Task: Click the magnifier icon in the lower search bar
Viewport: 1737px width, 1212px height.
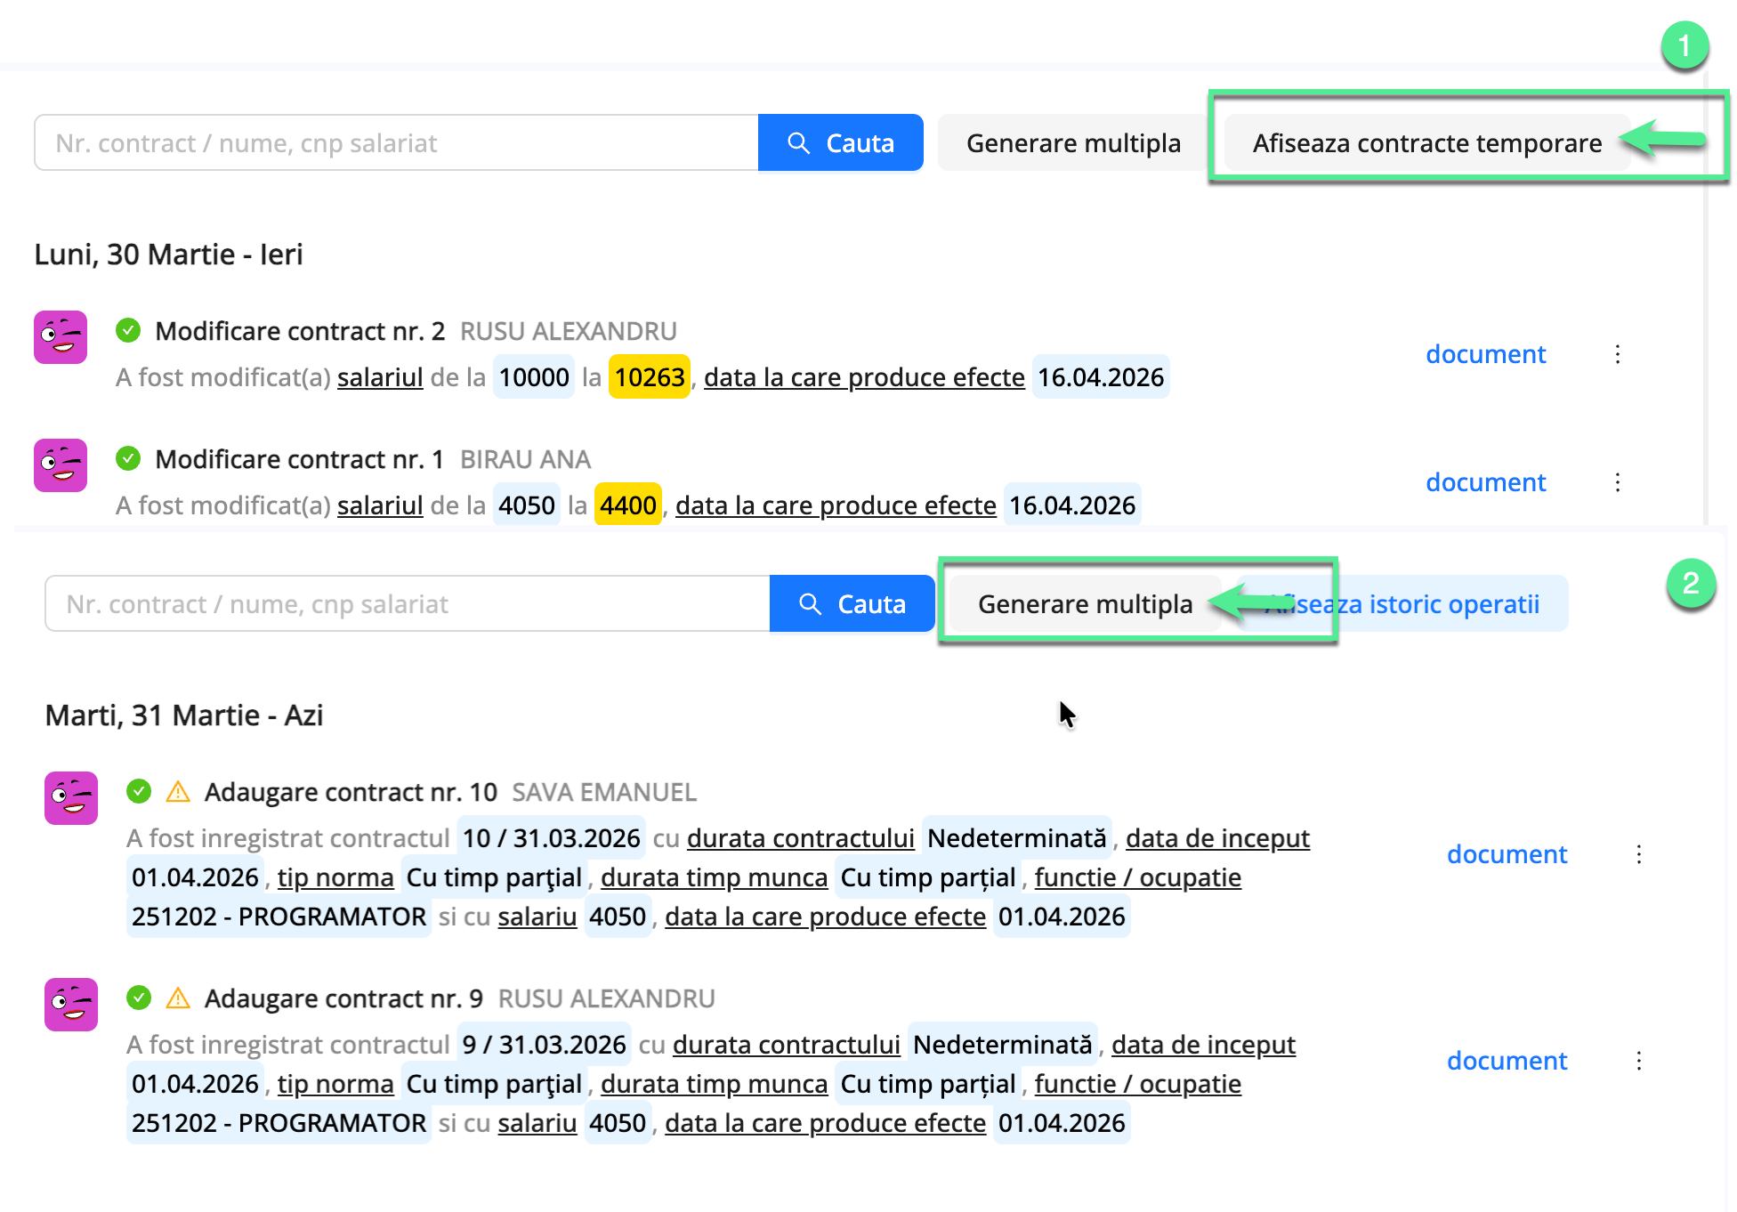Action: pyautogui.click(x=811, y=603)
